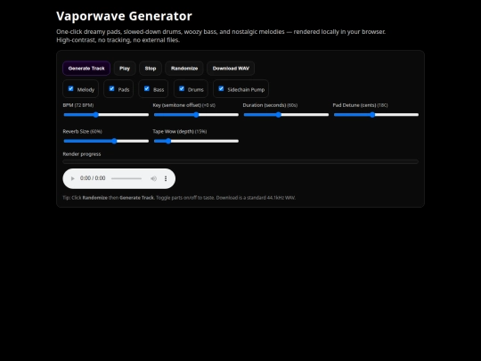The height and width of the screenshot is (361, 481).
Task: Click the audio player play icon
Action: coord(73,178)
